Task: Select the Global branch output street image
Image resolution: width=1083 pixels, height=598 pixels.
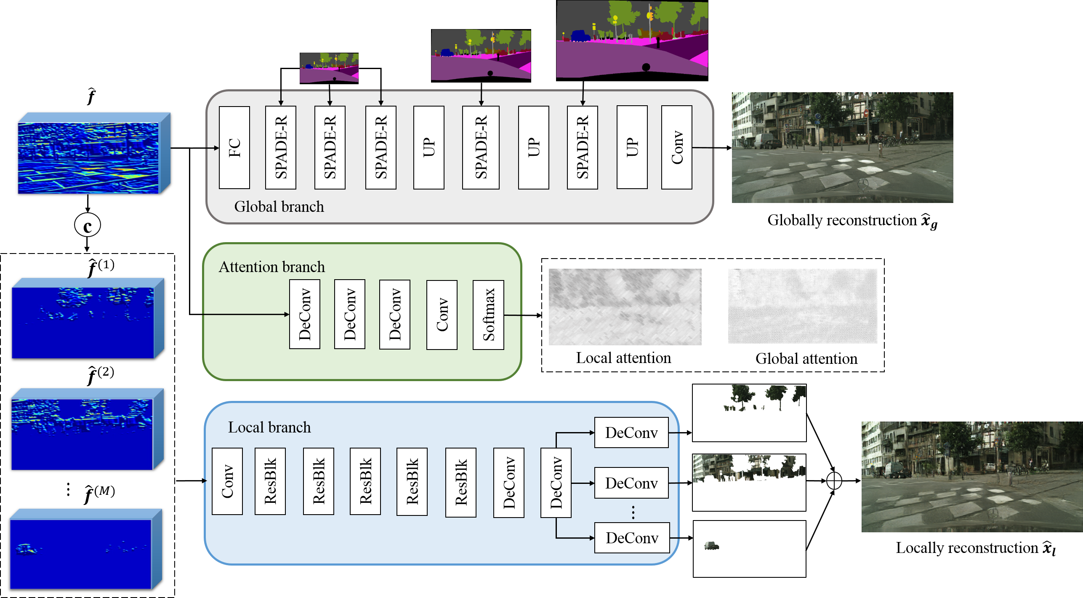Action: pyautogui.click(x=842, y=147)
